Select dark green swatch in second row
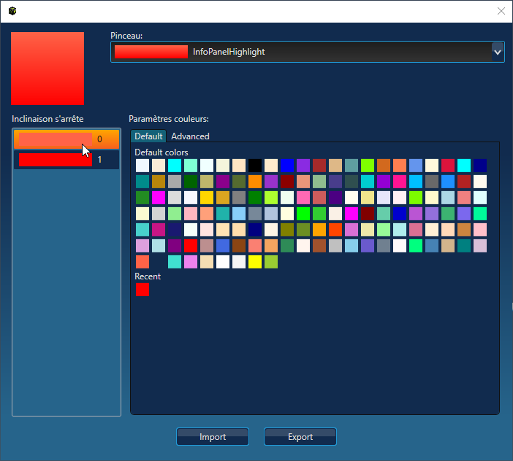The height and width of the screenshot is (461, 513). click(x=191, y=182)
